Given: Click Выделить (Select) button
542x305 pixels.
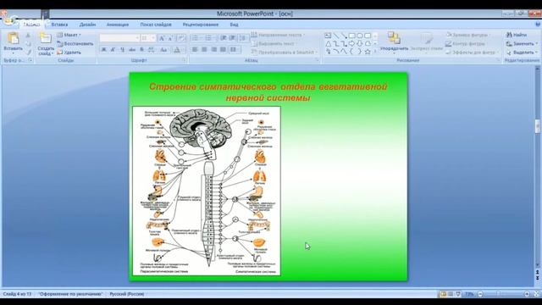Looking at the screenshot, I should coord(522,53).
